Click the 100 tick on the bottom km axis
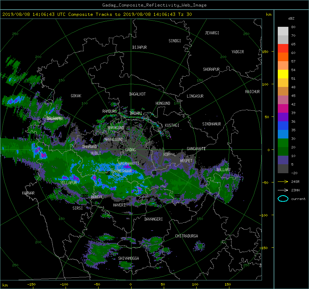This screenshot has height=289, width=309. (195, 284)
